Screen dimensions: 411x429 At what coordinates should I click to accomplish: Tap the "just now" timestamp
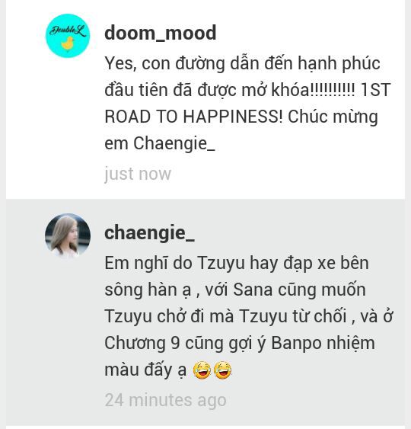[x=138, y=174]
